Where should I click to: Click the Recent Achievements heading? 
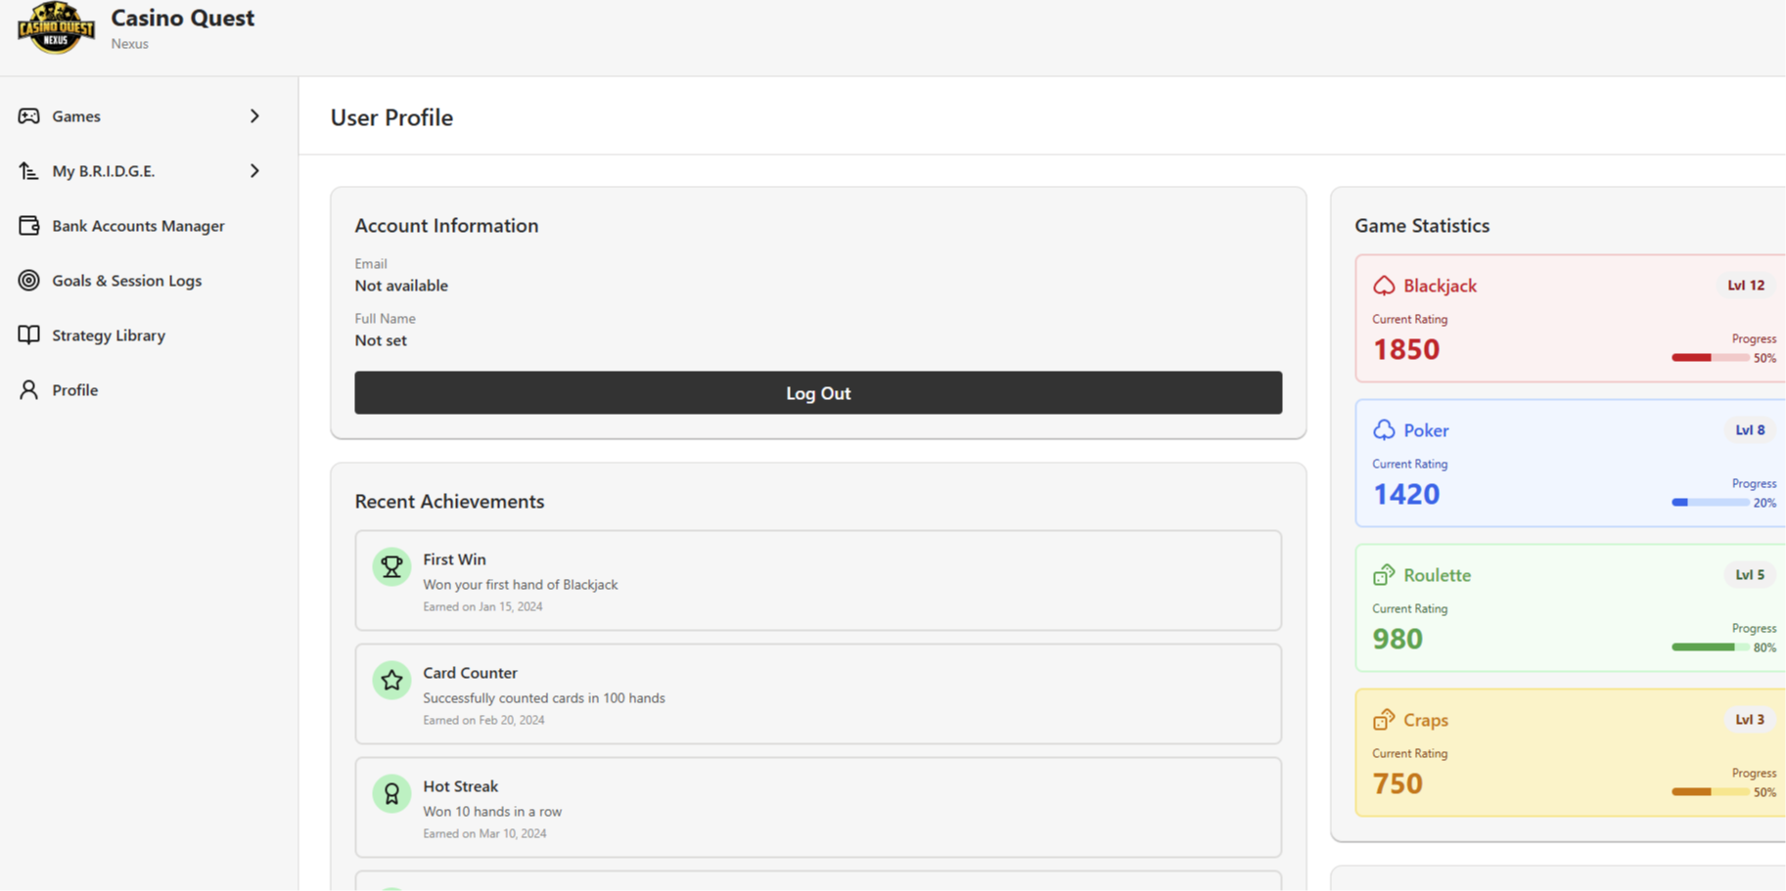coord(449,501)
